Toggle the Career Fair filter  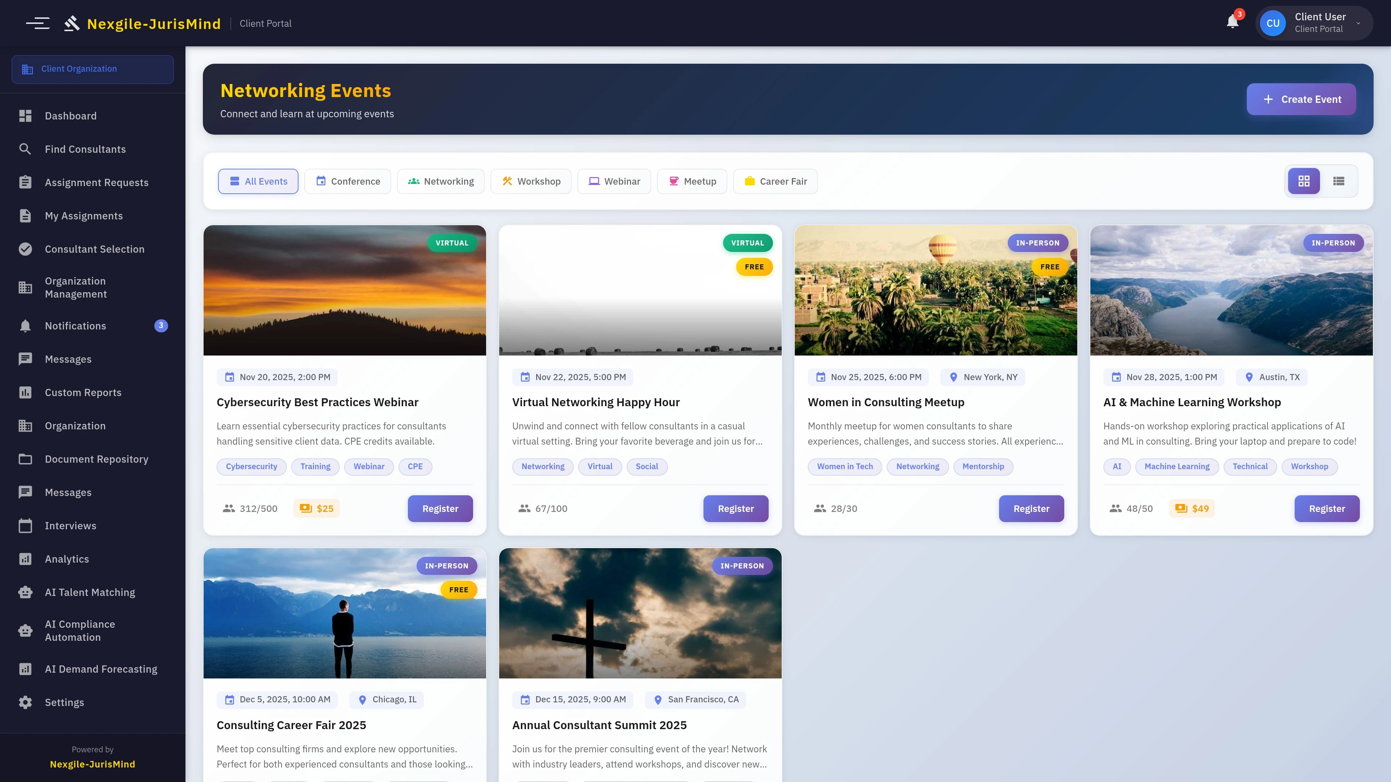coord(775,181)
